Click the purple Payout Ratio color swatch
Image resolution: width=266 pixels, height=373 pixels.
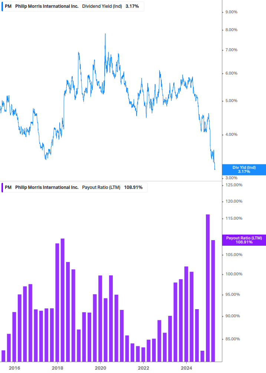pyautogui.click(x=2, y=187)
